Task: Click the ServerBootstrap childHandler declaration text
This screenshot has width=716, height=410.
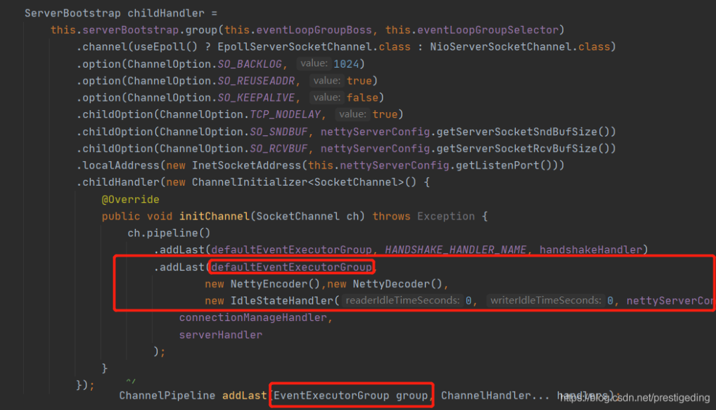Action: 121,13
